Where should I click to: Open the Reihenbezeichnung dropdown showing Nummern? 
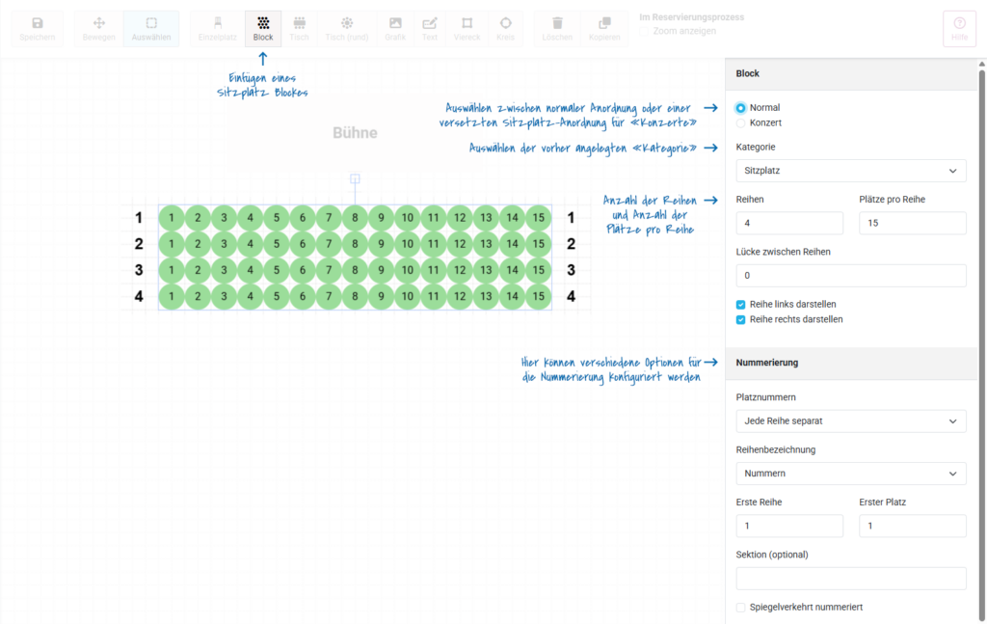pos(850,474)
